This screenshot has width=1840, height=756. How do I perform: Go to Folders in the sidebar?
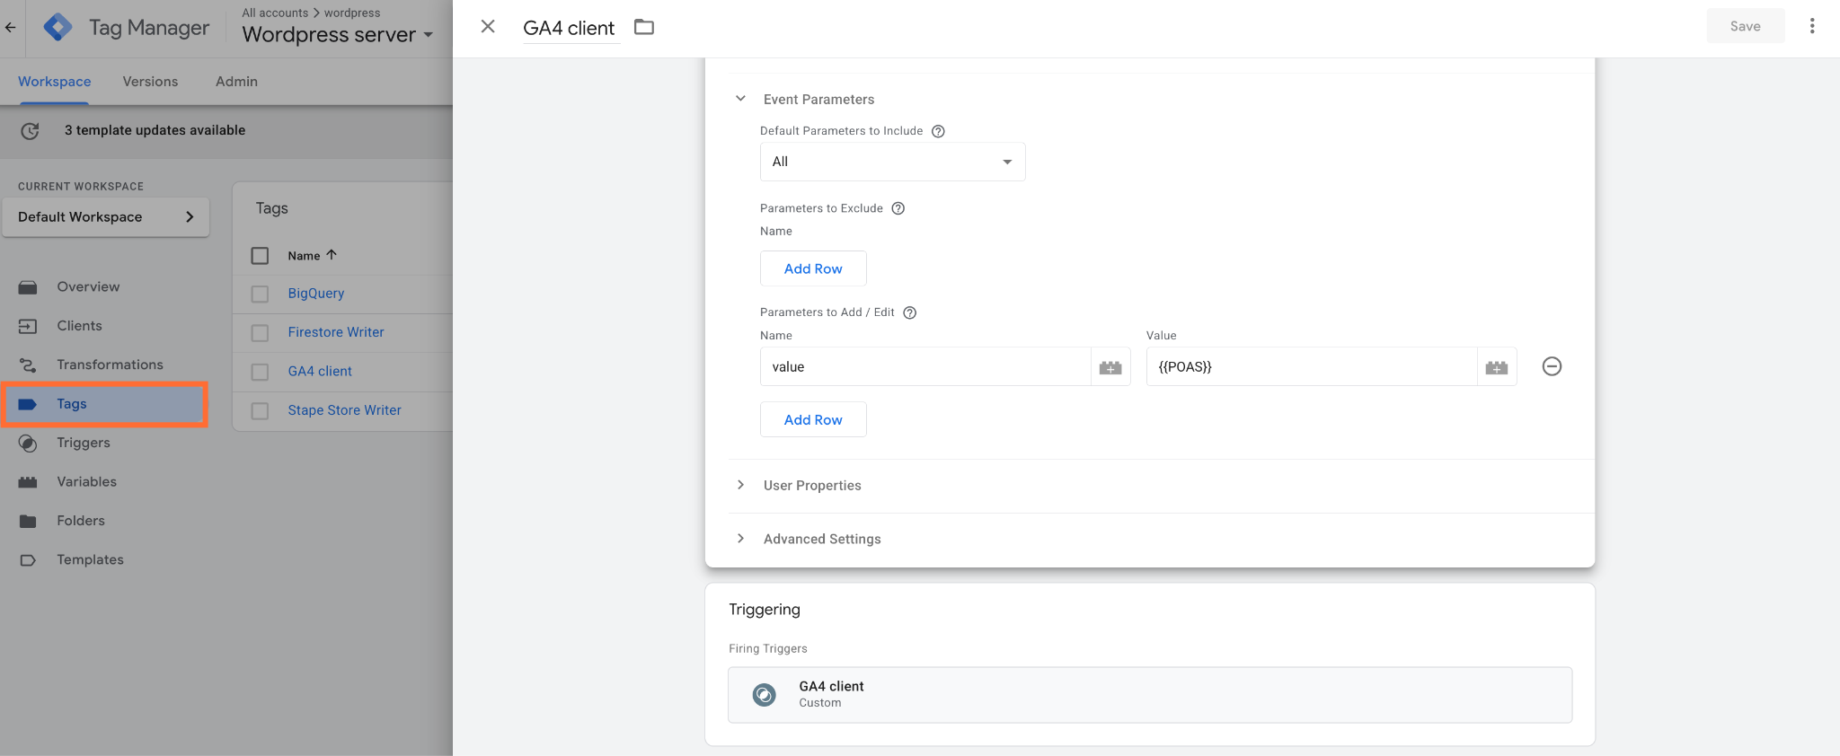[81, 521]
